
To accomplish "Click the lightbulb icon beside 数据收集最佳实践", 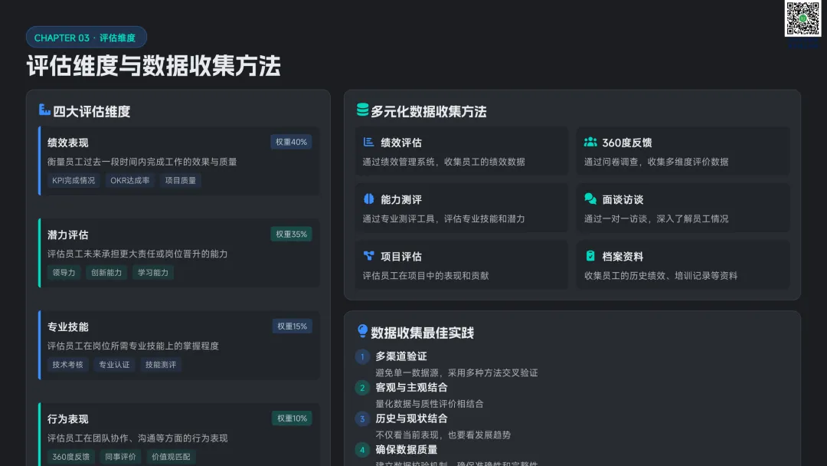I will (362, 332).
